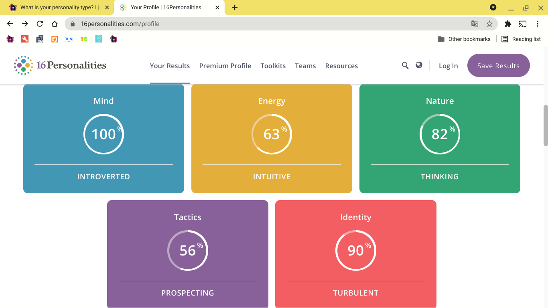
Task: Open the orange arrow-in-square bookmark
Action: click(55, 39)
